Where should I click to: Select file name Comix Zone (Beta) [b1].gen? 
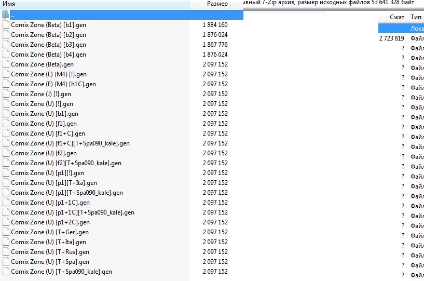tap(48, 25)
